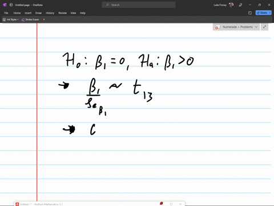Switch to the Home tab
The image size is (274, 206).
pos(17,13)
